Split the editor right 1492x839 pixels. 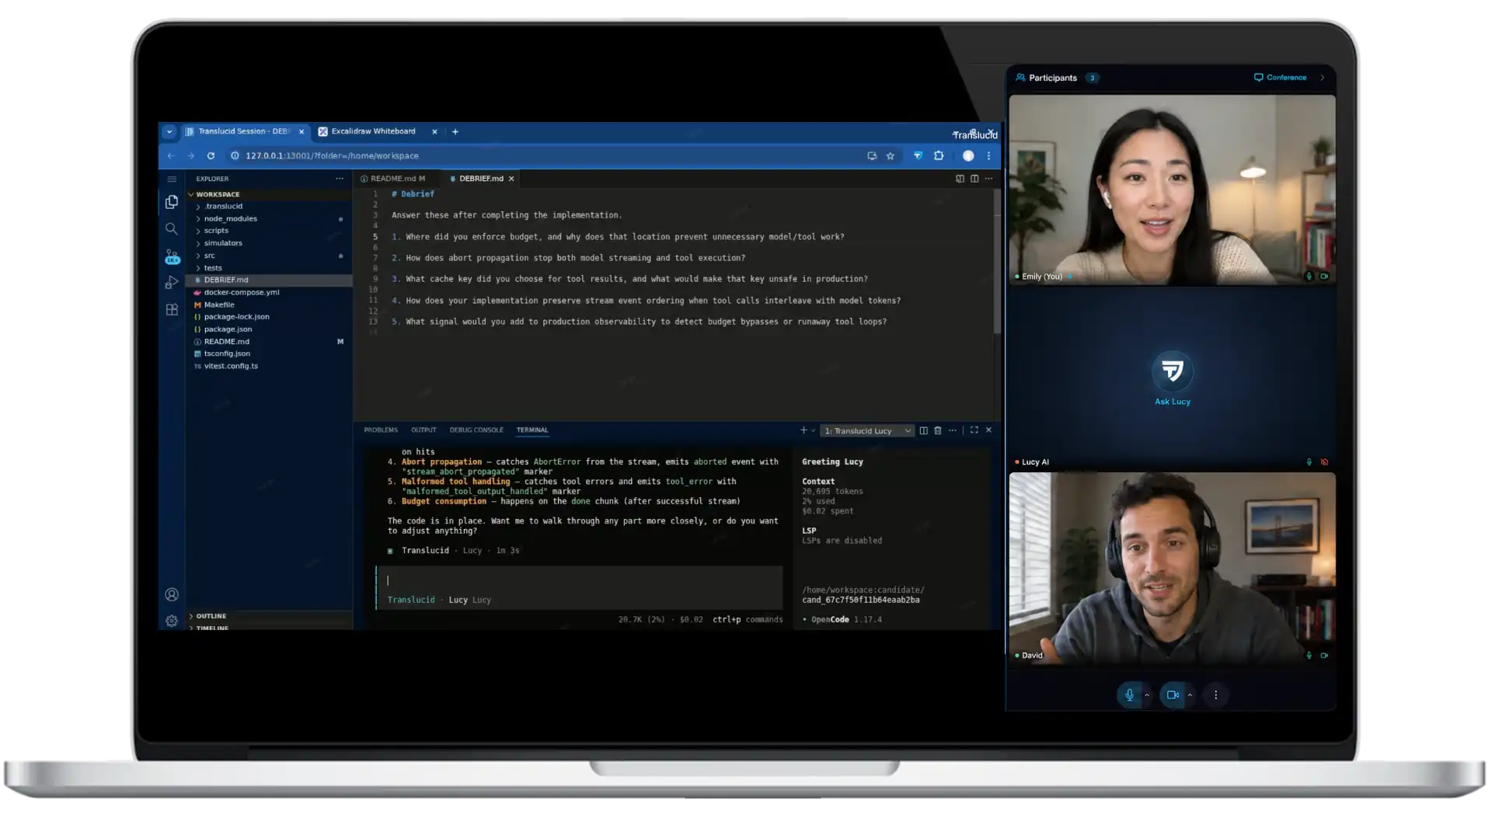click(974, 179)
